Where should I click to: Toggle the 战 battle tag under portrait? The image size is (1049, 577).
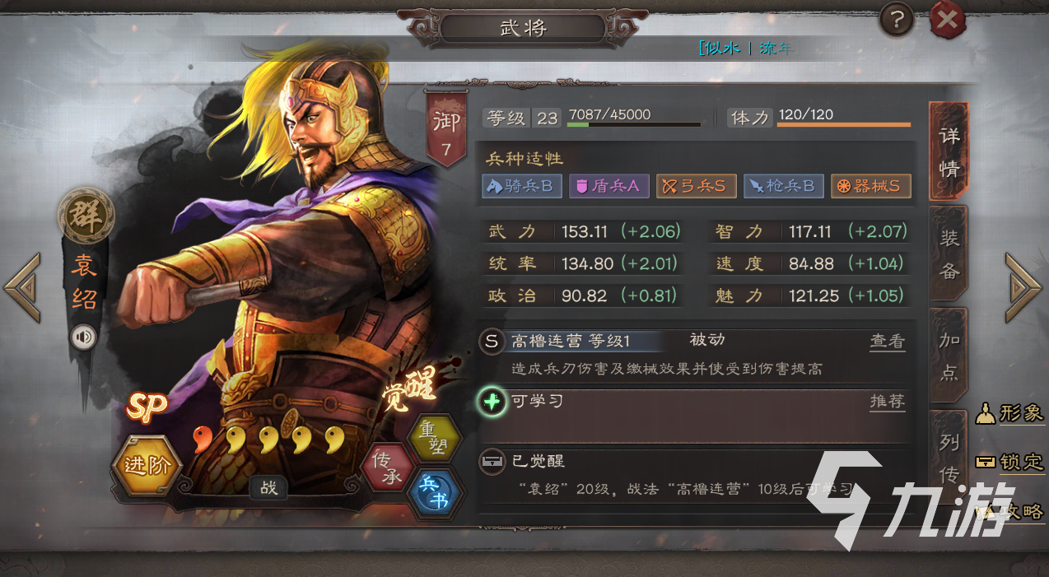[x=269, y=488]
